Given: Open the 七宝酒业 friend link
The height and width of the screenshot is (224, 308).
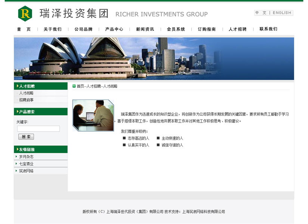Looking at the screenshot, I should click(27, 164).
